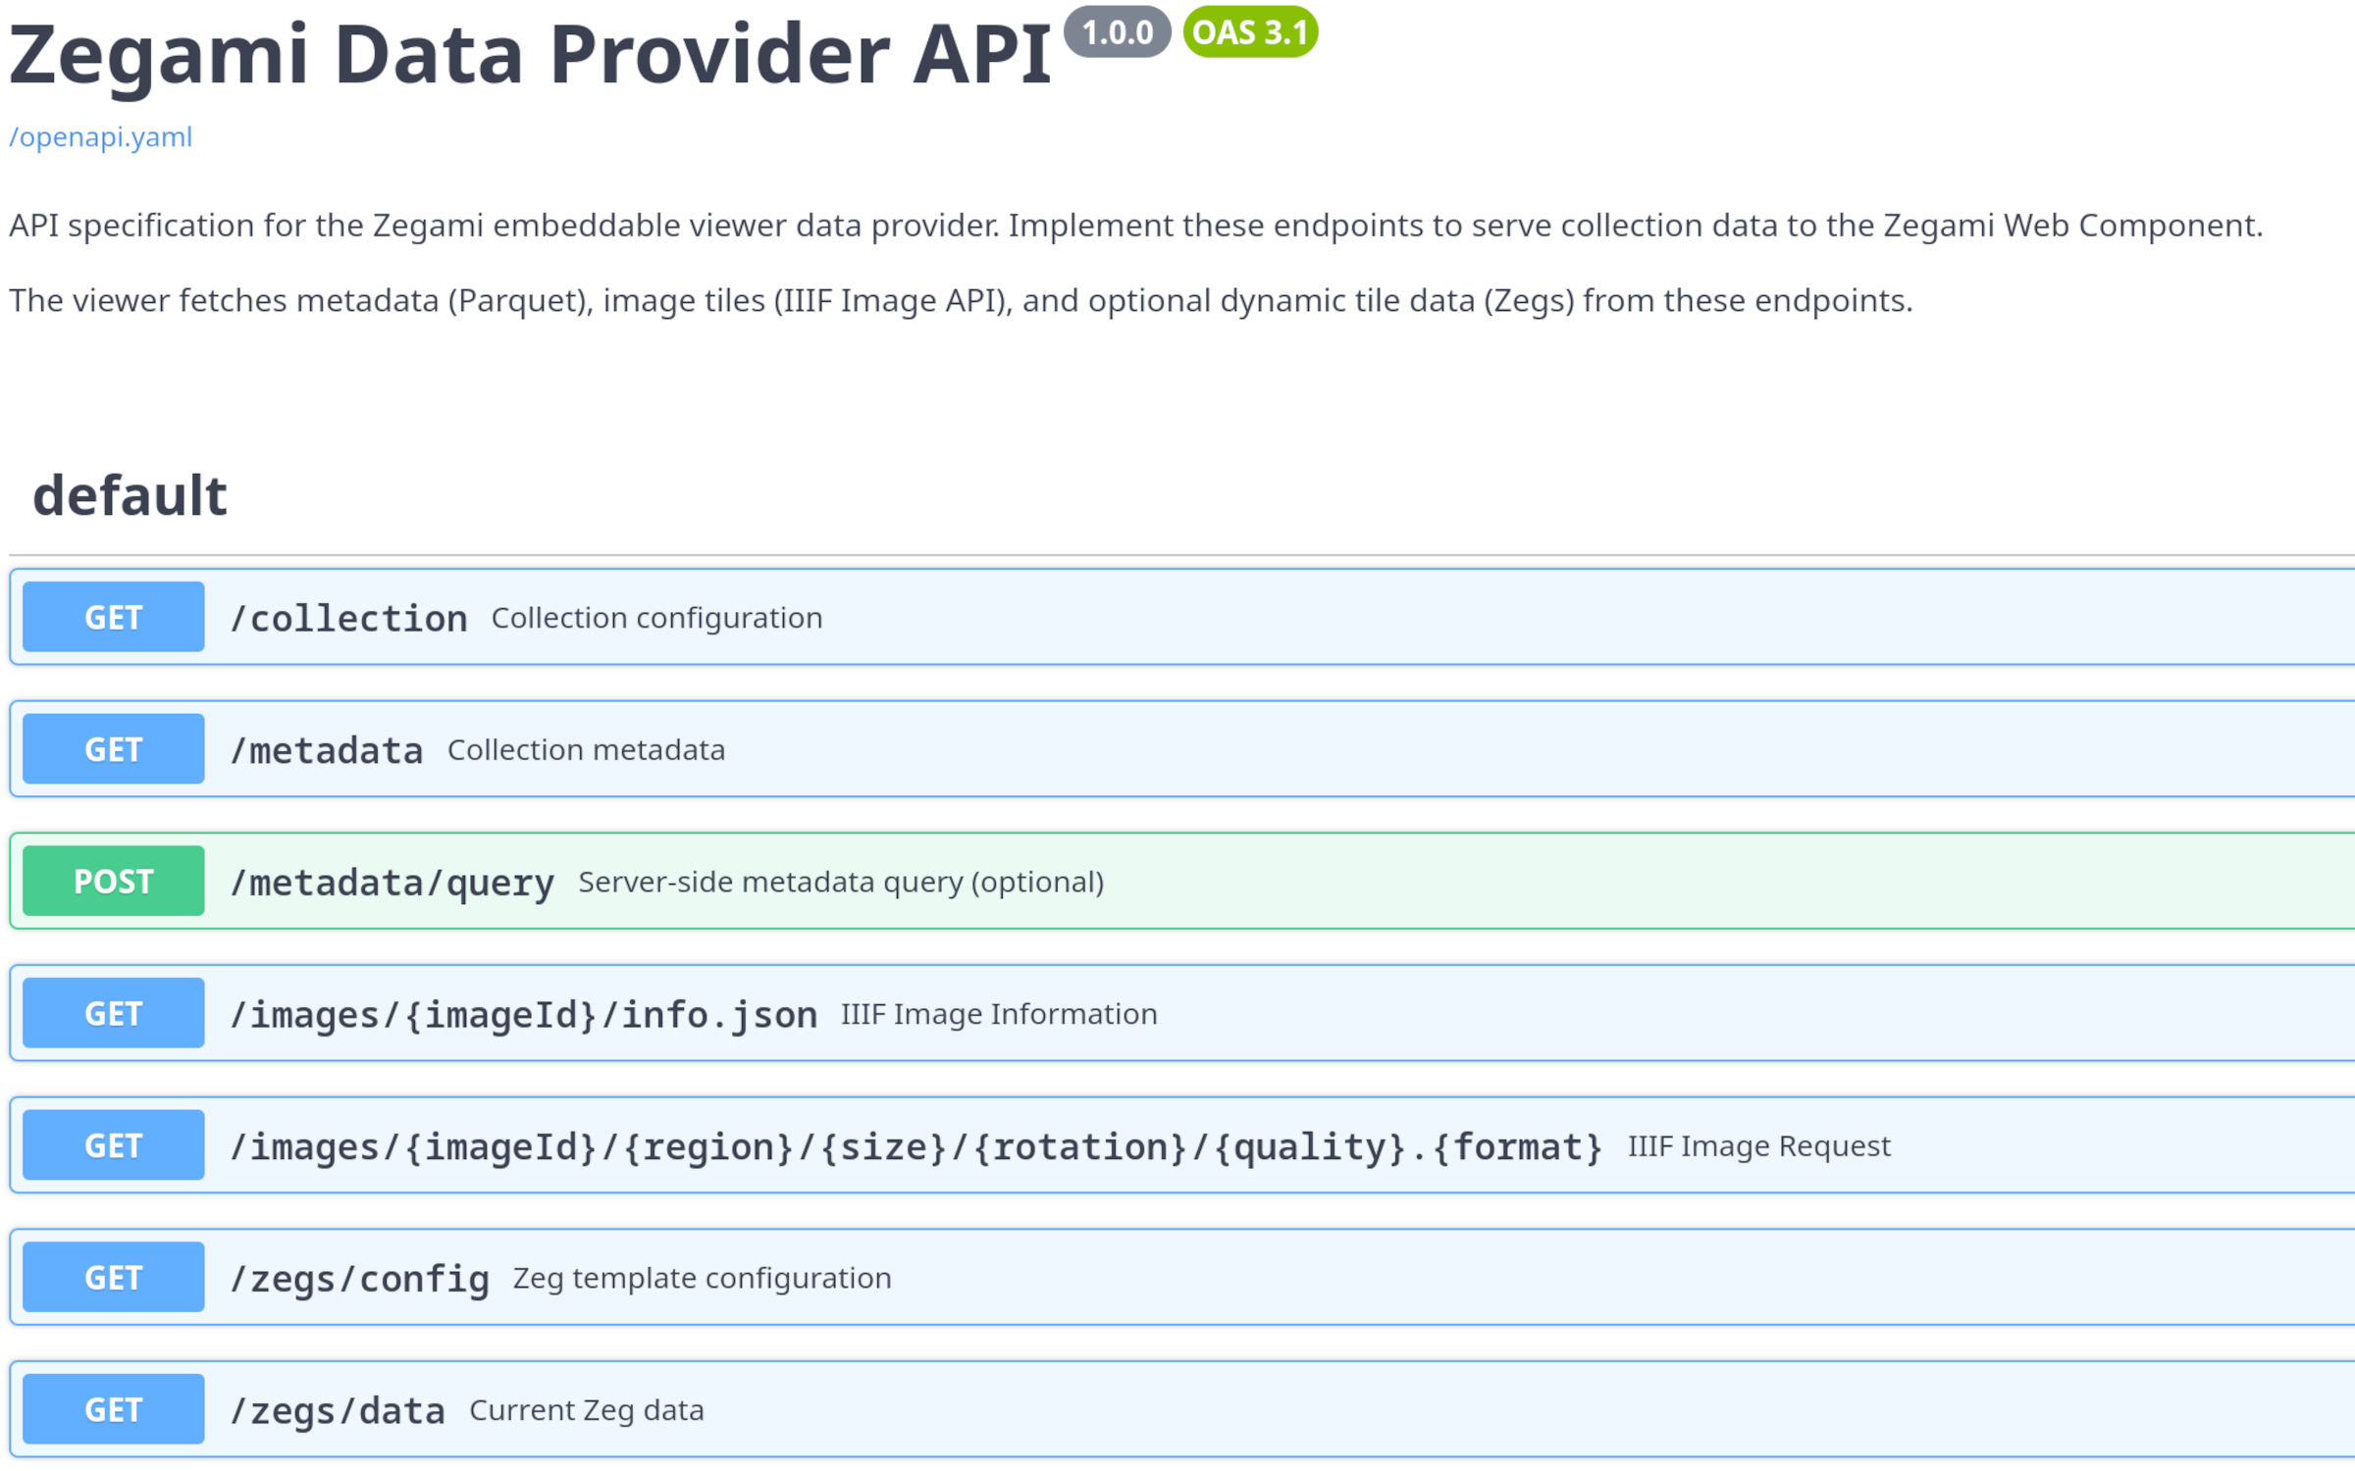Click the GET badge on the info.json row
The image size is (2355, 1471).
pyautogui.click(x=111, y=1013)
